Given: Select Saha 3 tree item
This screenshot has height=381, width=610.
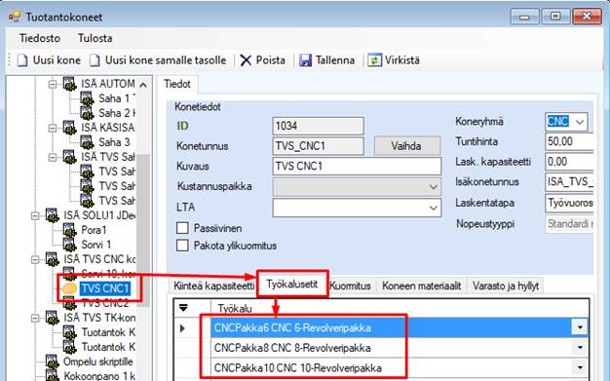Looking at the screenshot, I should point(114,142).
